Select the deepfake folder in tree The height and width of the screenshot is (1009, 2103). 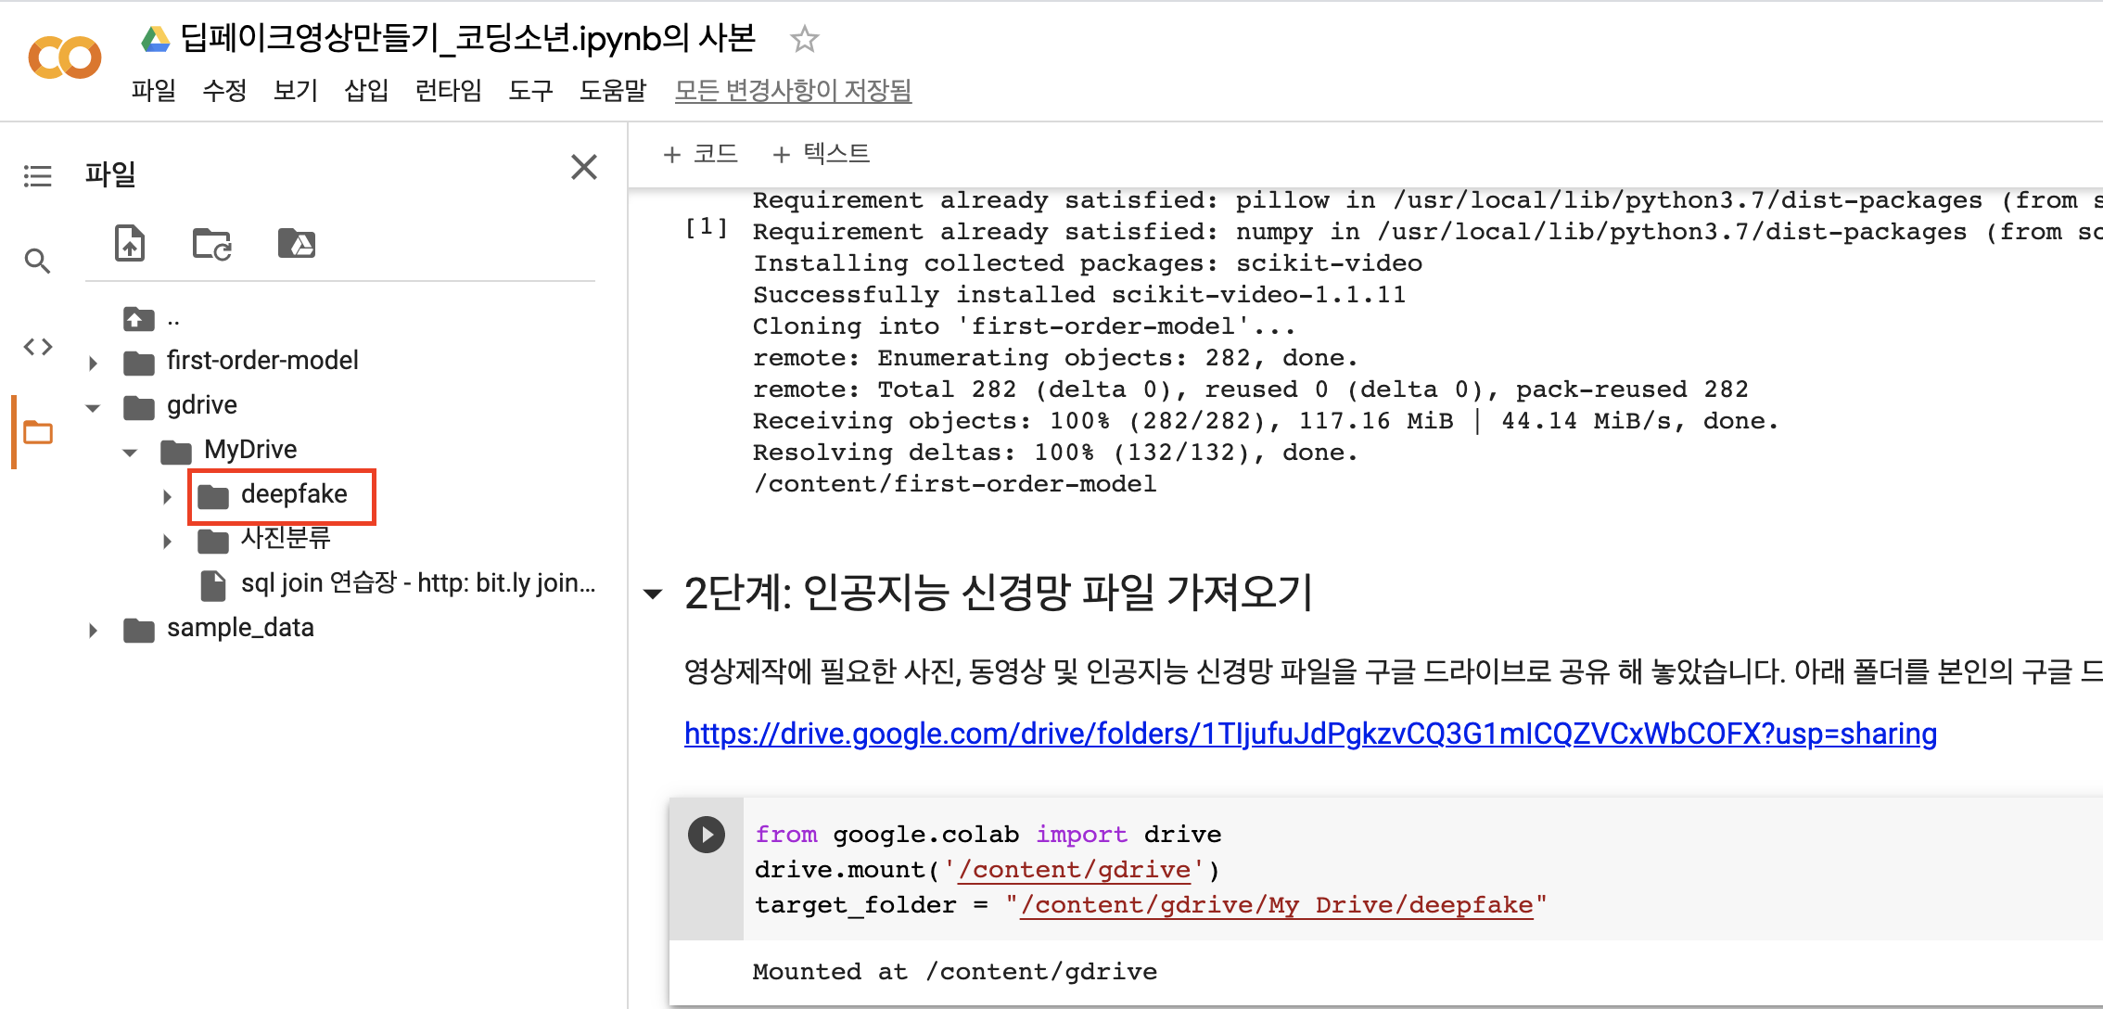293,494
